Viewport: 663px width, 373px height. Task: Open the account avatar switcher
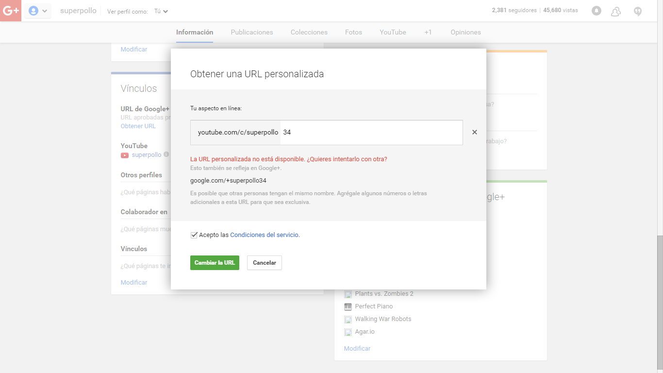click(x=38, y=11)
